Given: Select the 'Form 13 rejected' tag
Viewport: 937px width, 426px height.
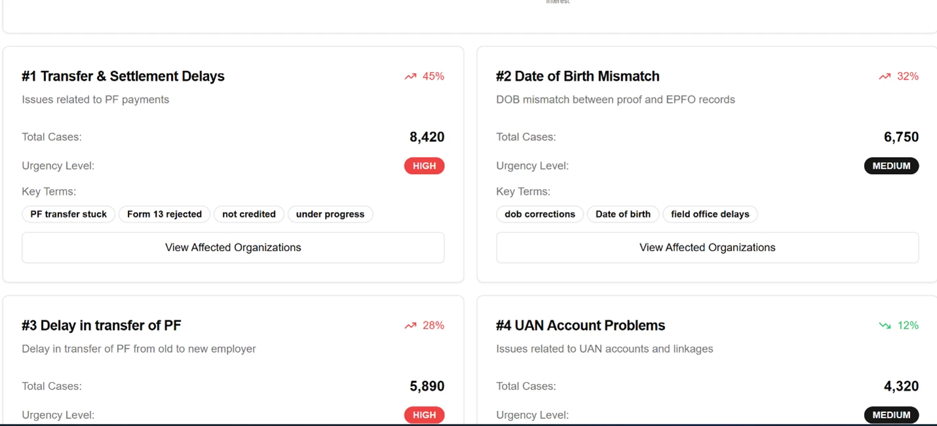Looking at the screenshot, I should [164, 214].
